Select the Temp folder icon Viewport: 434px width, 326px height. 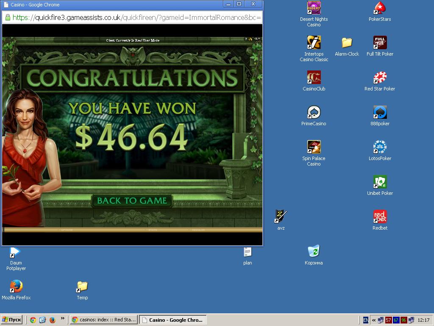(x=82, y=290)
